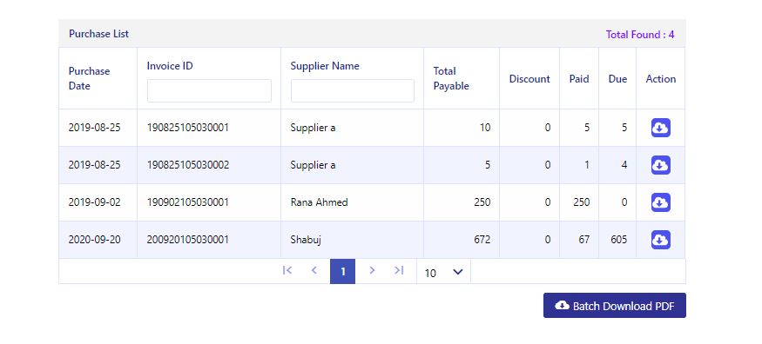The height and width of the screenshot is (344, 762).
Task: Select page 1 in pagination
Action: (x=342, y=271)
